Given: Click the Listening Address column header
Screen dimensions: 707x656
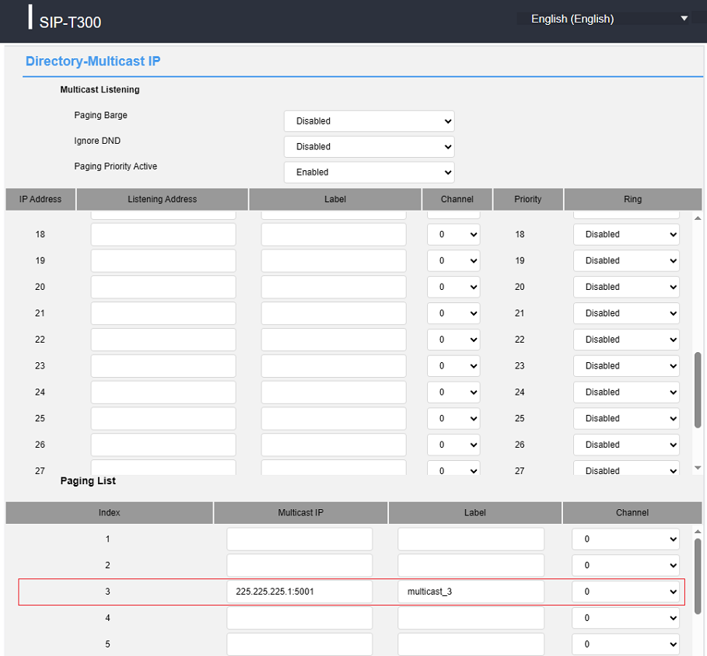Looking at the screenshot, I should click(163, 199).
